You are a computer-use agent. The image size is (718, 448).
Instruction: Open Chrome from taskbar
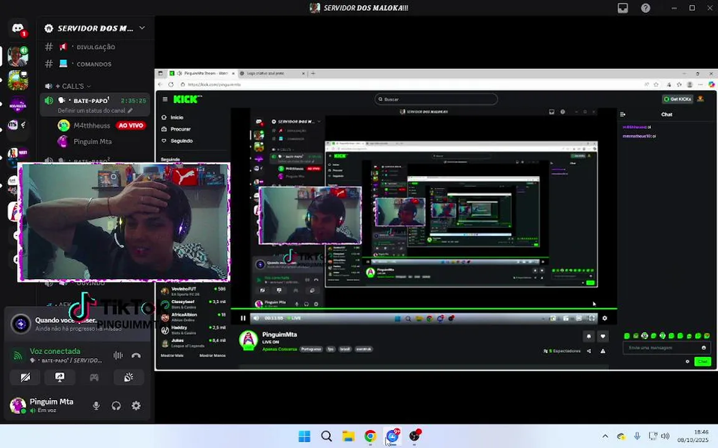coord(370,436)
